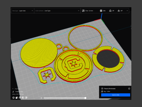This screenshot has width=142, height=107.
Task: Click the Fine 0.1mm profile sliders icon
Action: pyautogui.click(x=83, y=11)
